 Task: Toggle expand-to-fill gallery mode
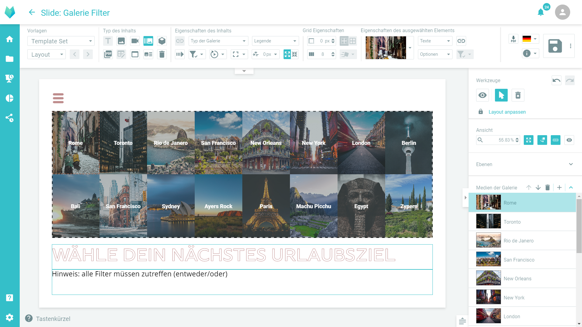pyautogui.click(x=287, y=54)
